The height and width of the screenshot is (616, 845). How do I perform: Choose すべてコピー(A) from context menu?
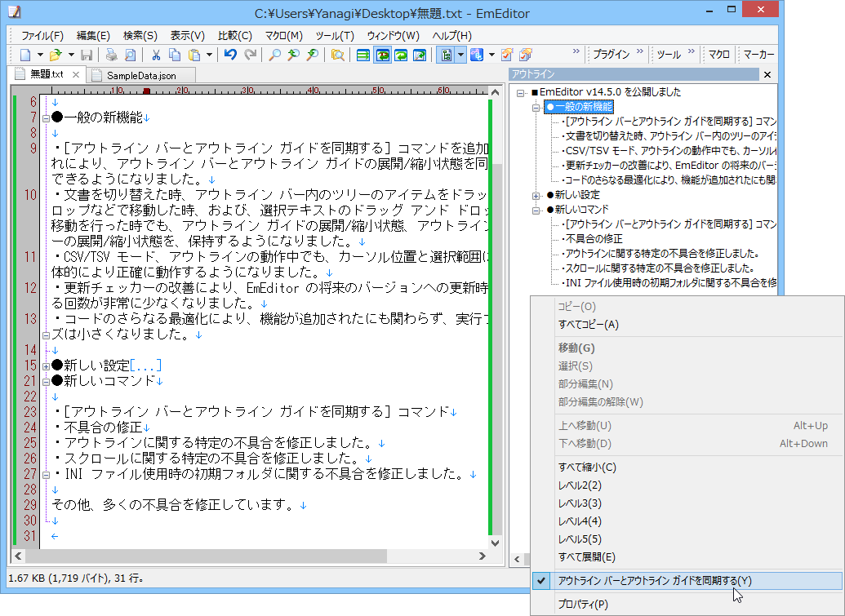pyautogui.click(x=687, y=325)
